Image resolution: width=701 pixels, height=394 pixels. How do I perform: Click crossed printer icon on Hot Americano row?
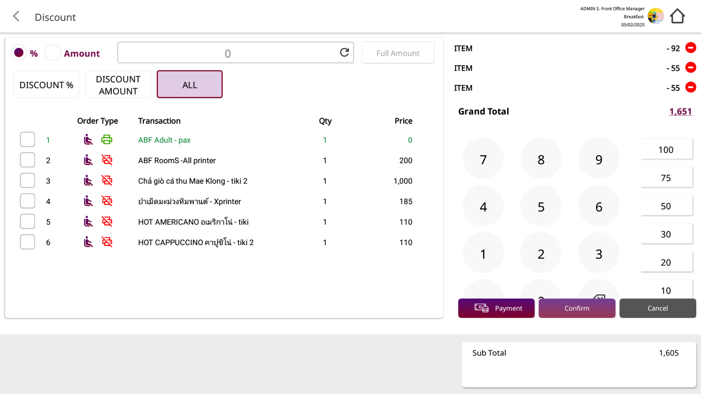pos(107,222)
